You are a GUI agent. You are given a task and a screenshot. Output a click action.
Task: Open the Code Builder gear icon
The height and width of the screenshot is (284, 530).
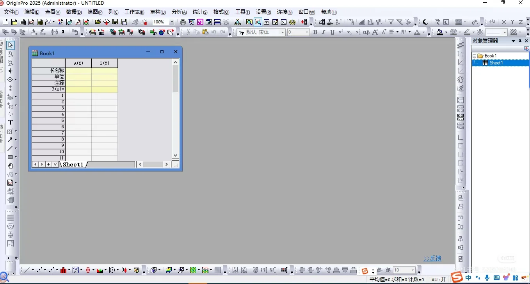coord(293,22)
